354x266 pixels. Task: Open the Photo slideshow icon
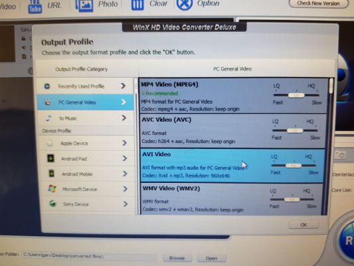pyautogui.click(x=84, y=5)
